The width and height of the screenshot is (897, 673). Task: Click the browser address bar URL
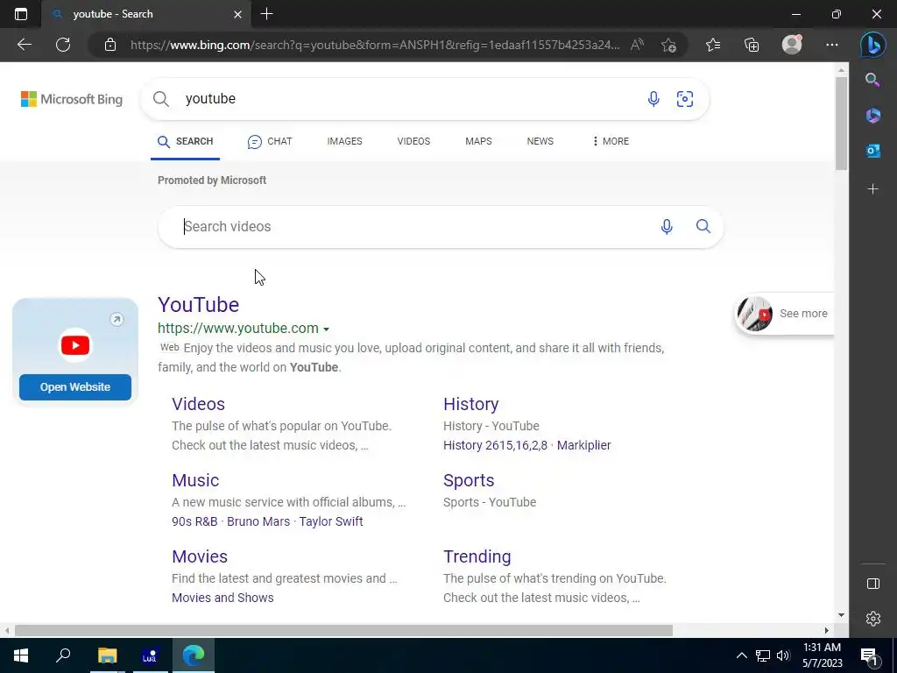(x=375, y=45)
